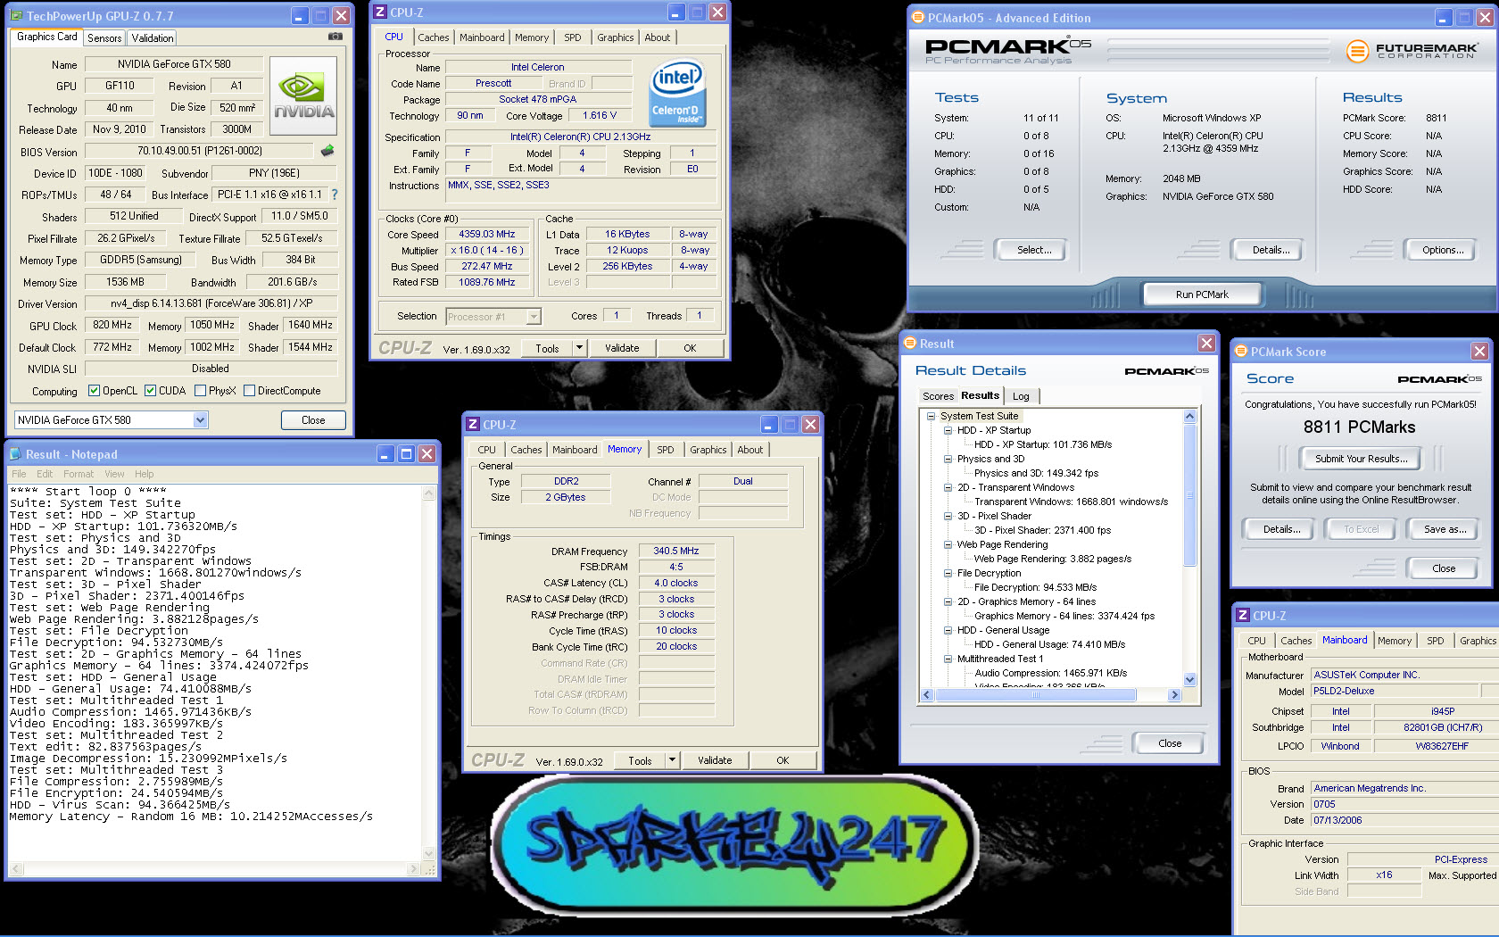The width and height of the screenshot is (1499, 937).
Task: Click the PCMark Score window title icon
Action: coord(1241,352)
